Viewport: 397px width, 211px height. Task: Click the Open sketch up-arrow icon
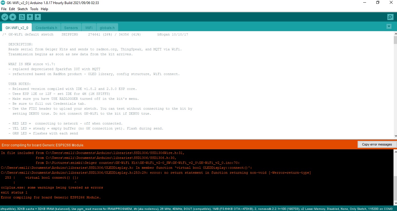click(x=30, y=17)
